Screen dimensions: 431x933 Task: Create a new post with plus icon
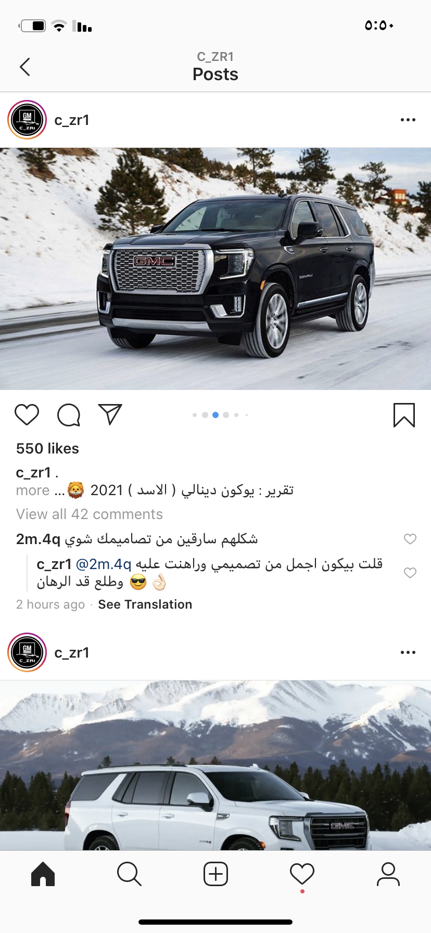click(x=215, y=874)
